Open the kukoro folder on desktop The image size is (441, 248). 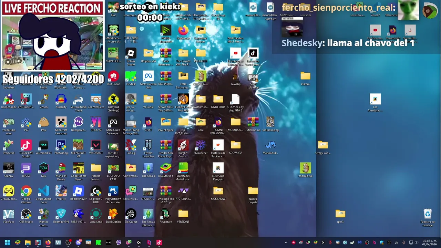pos(305,78)
